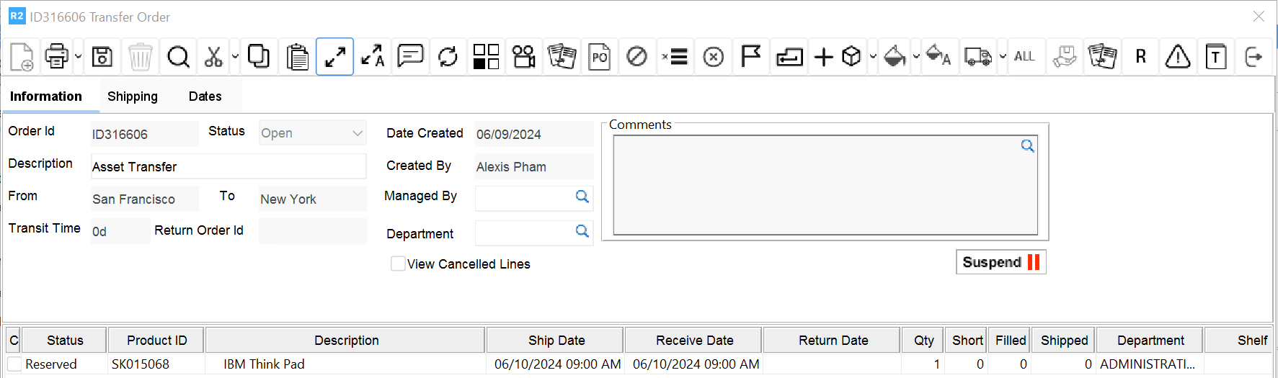Click the circle-slash cancel icon
The height and width of the screenshot is (378, 1278).
coord(637,56)
